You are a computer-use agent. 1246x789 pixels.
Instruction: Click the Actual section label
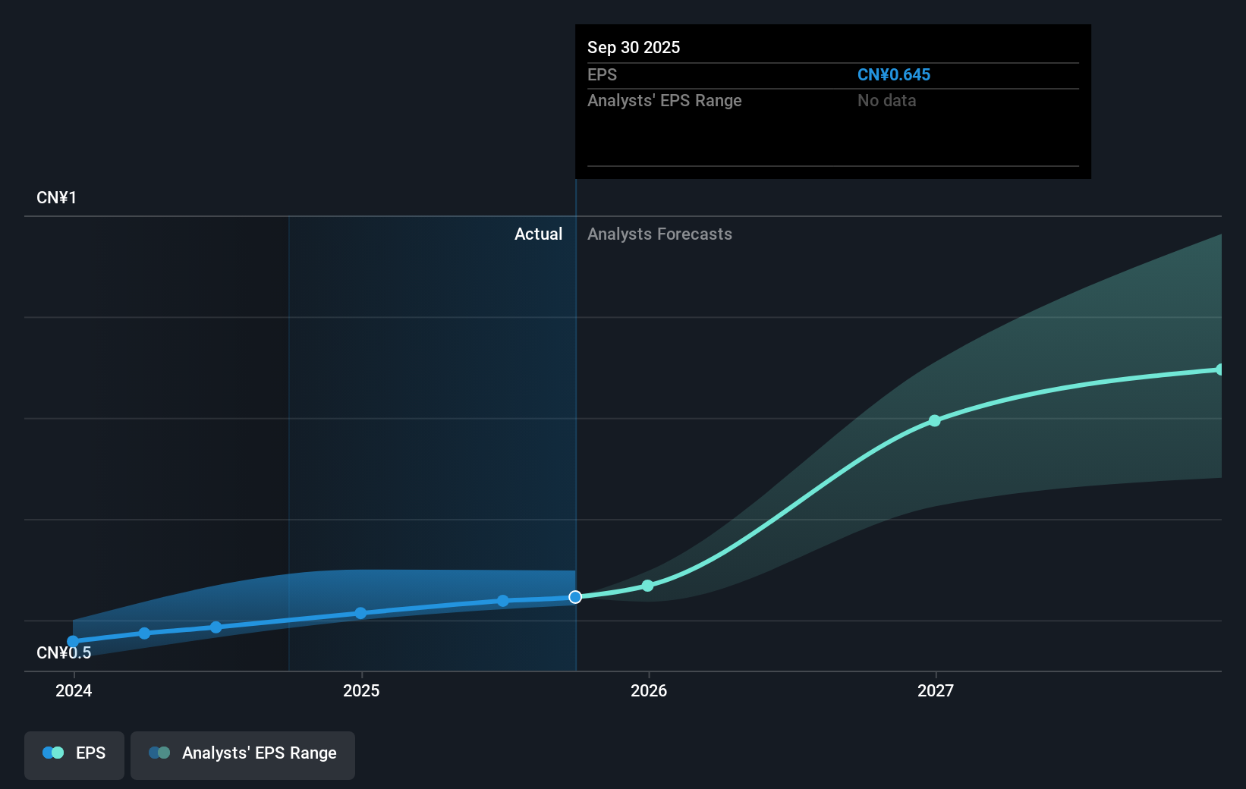click(x=539, y=234)
